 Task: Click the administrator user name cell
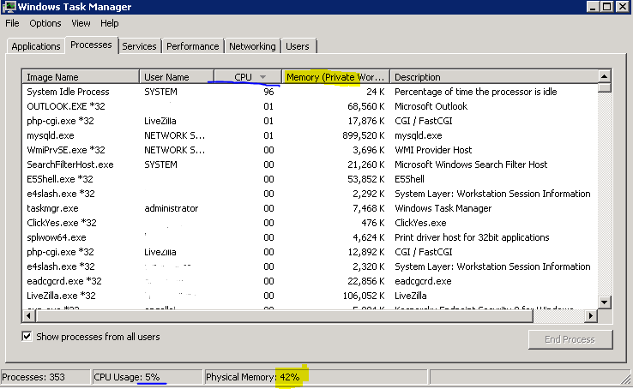(172, 208)
